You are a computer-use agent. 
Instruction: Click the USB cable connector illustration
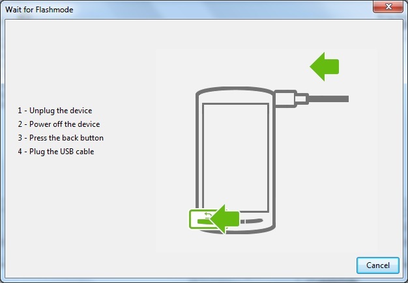click(x=312, y=99)
